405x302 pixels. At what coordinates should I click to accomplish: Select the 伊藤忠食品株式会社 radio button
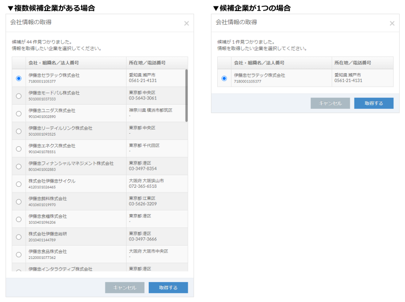click(x=18, y=255)
